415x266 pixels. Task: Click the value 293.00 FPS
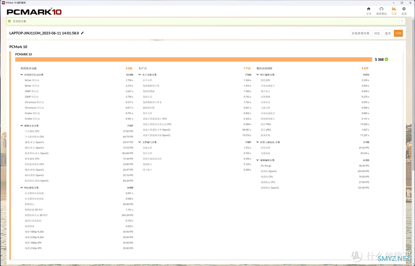[x=364, y=171]
